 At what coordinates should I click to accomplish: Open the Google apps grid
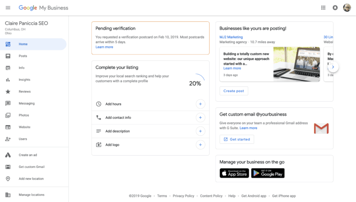(x=323, y=8)
